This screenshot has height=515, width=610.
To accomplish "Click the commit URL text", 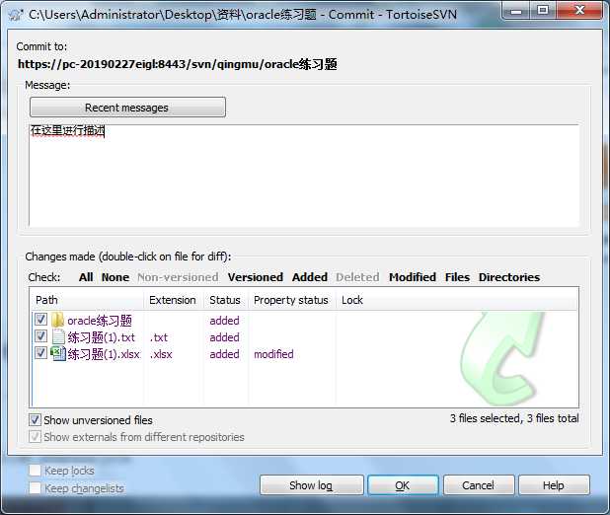I will click(178, 64).
